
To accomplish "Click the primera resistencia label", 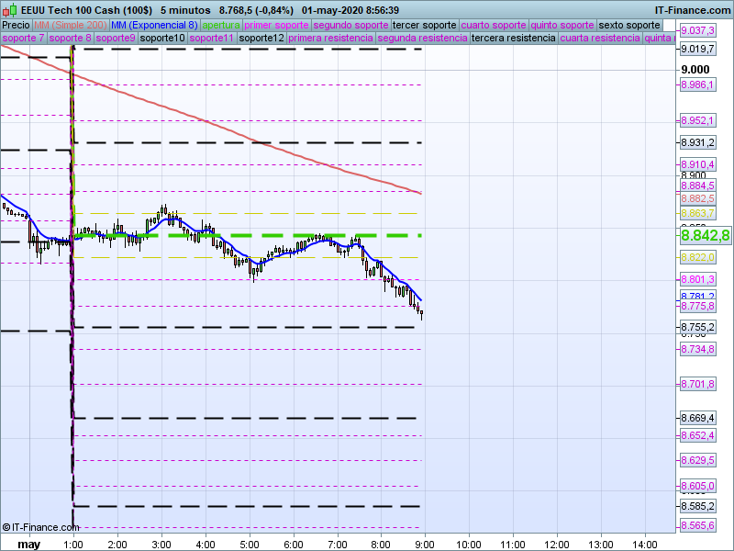I will tap(330, 39).
